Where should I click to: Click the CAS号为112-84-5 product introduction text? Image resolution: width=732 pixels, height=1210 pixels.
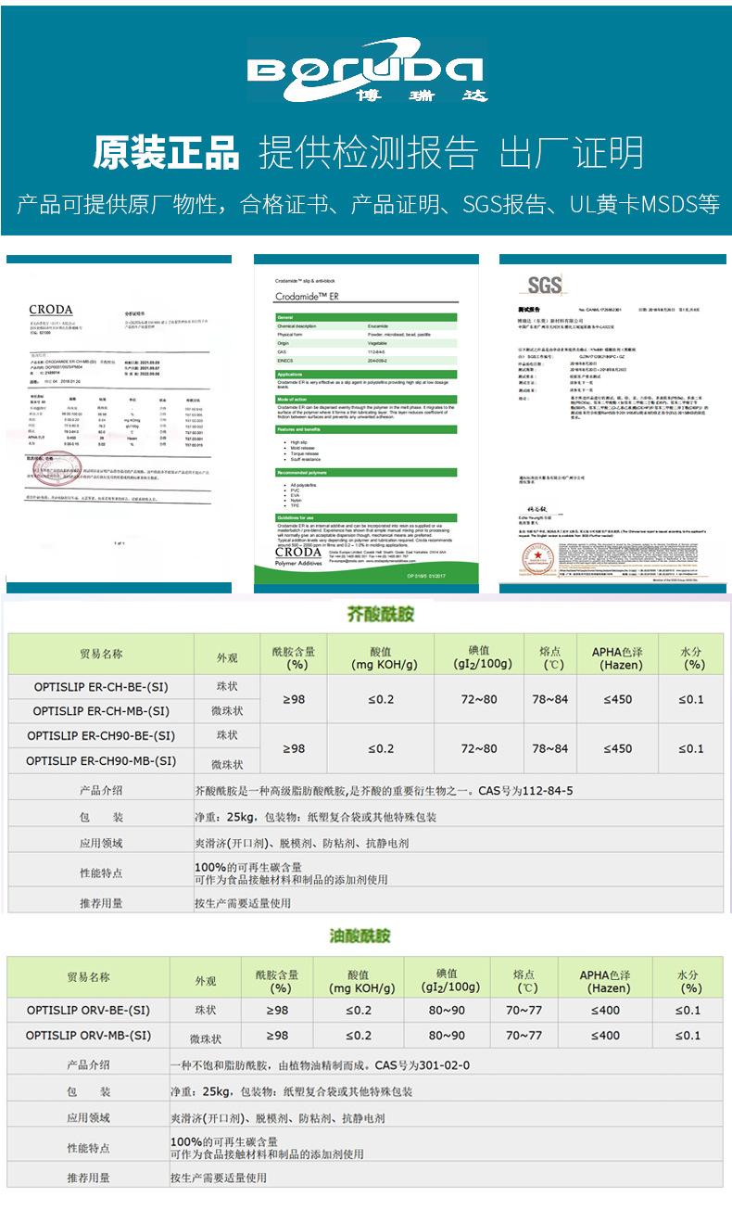pyautogui.click(x=384, y=791)
